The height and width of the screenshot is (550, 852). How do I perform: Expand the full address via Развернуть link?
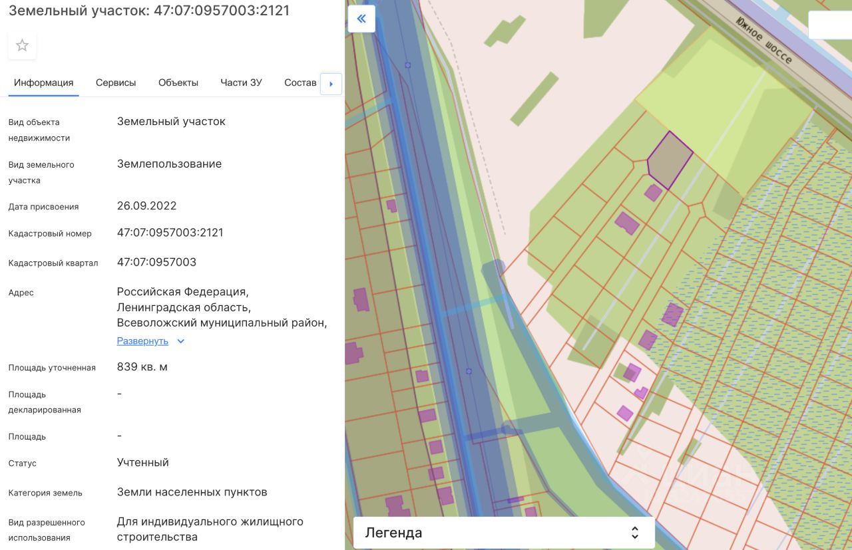[142, 341]
